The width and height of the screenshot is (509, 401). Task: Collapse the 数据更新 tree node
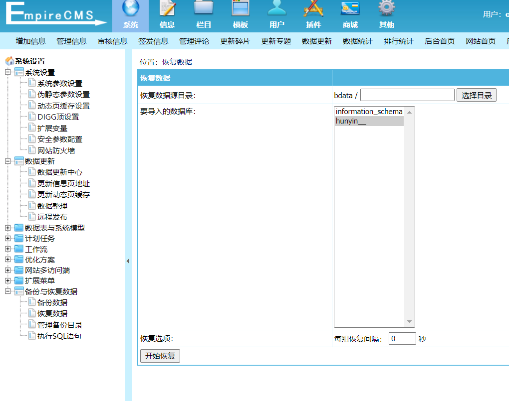tap(8, 161)
